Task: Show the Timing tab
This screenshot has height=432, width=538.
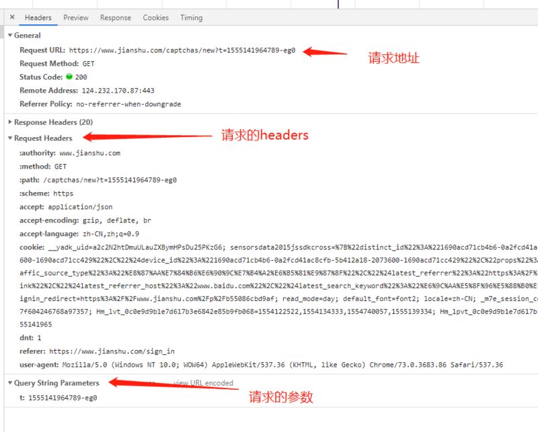Action: point(191,17)
